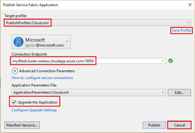Click the Manifest Versions... button
Screen dimensions: 195x133
[22, 125]
